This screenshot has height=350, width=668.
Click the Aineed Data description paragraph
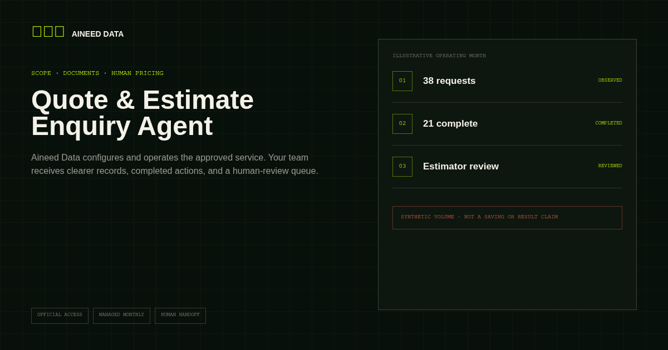[175, 164]
